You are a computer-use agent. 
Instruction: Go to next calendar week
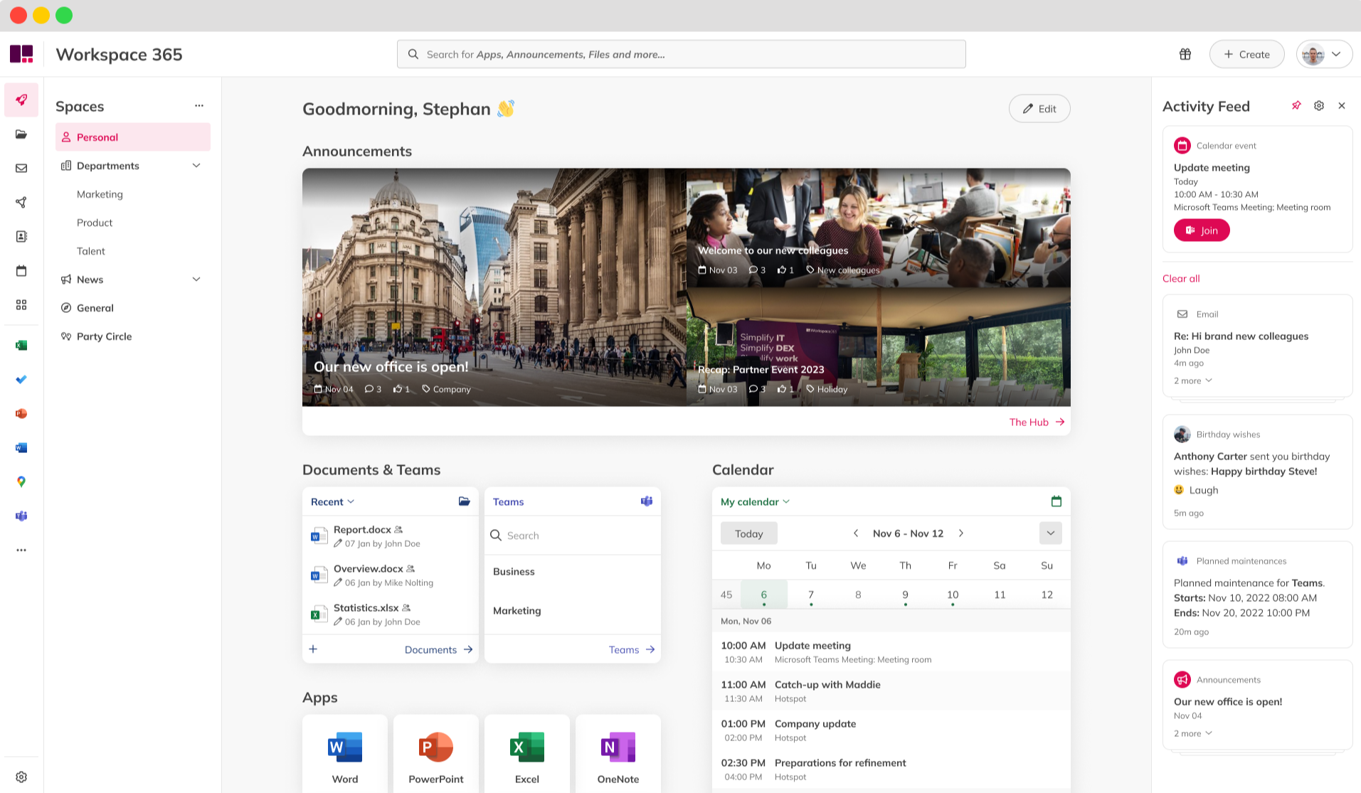[x=960, y=533]
